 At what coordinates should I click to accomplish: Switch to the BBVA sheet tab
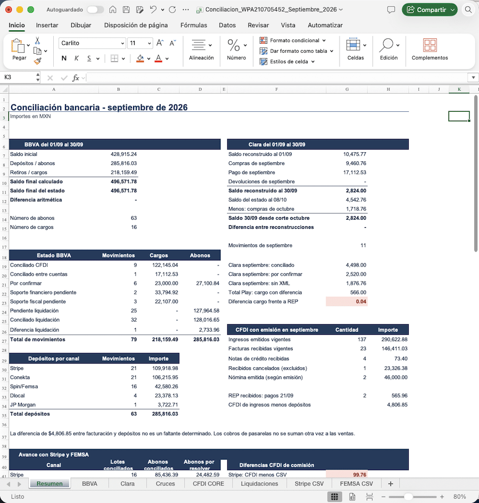[89, 484]
